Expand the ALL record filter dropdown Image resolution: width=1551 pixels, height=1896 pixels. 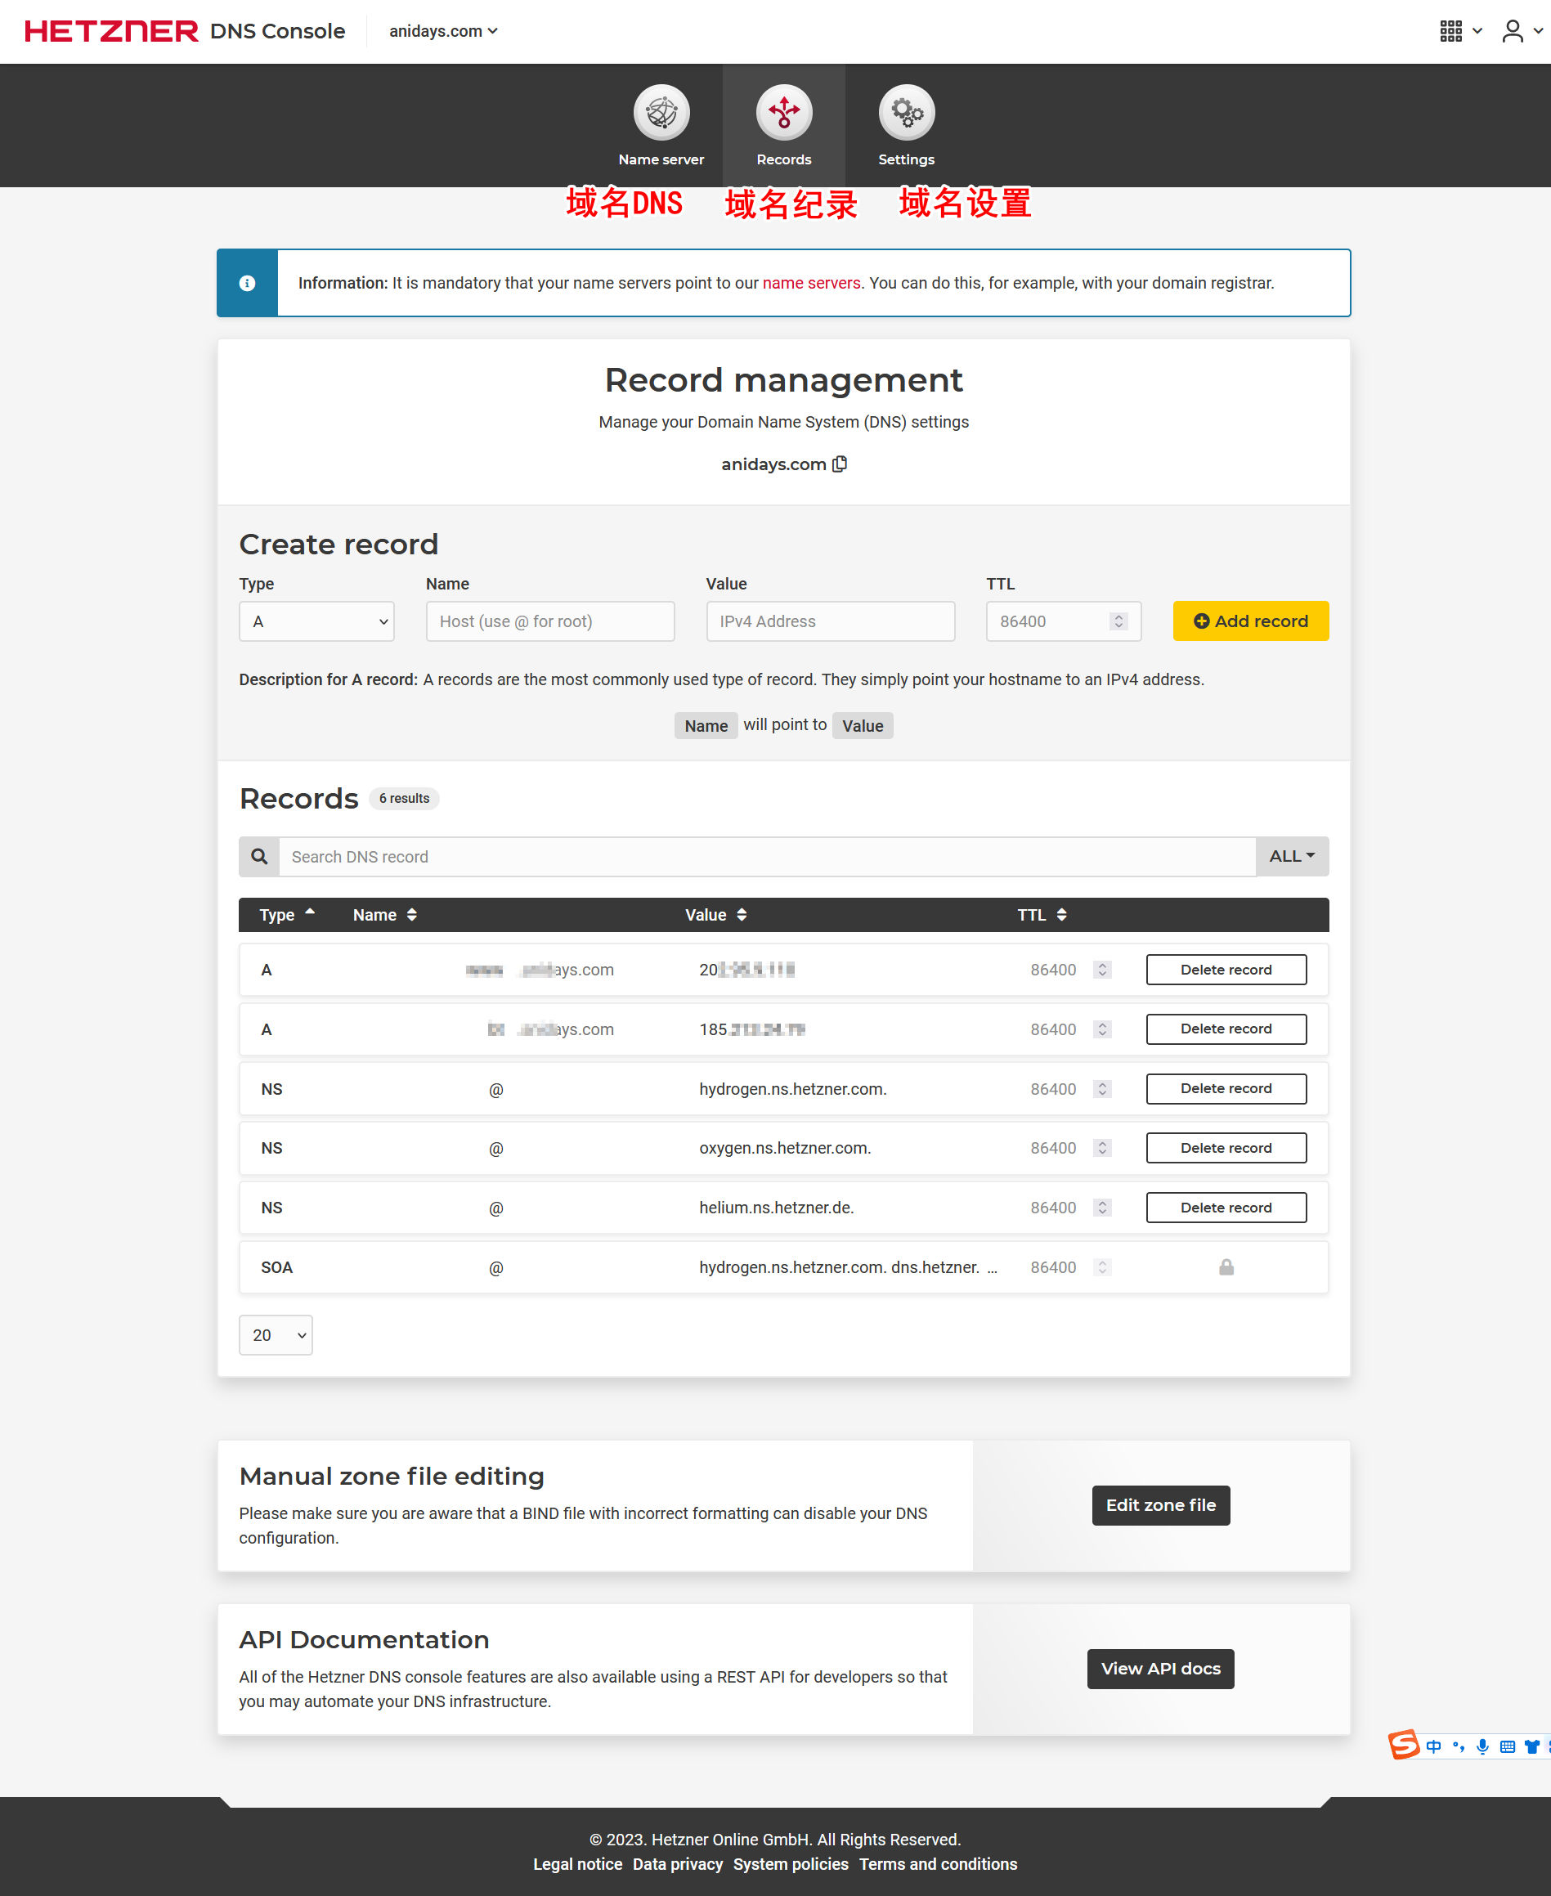click(1291, 856)
